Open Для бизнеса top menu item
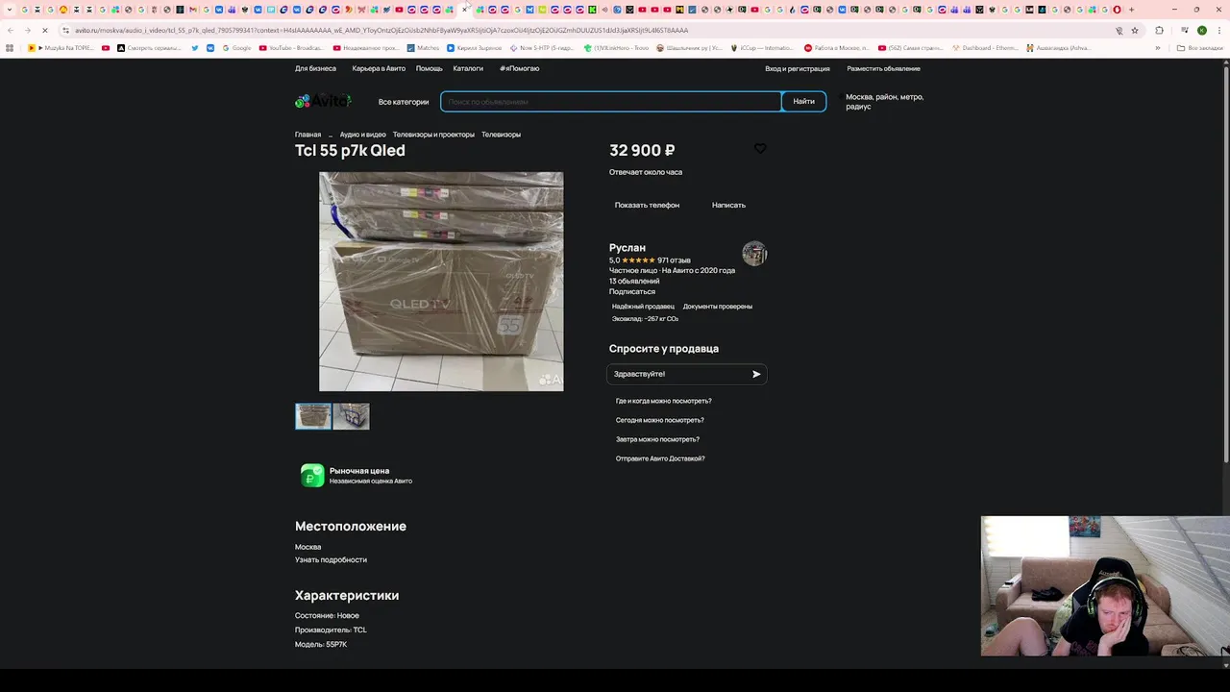 (315, 68)
